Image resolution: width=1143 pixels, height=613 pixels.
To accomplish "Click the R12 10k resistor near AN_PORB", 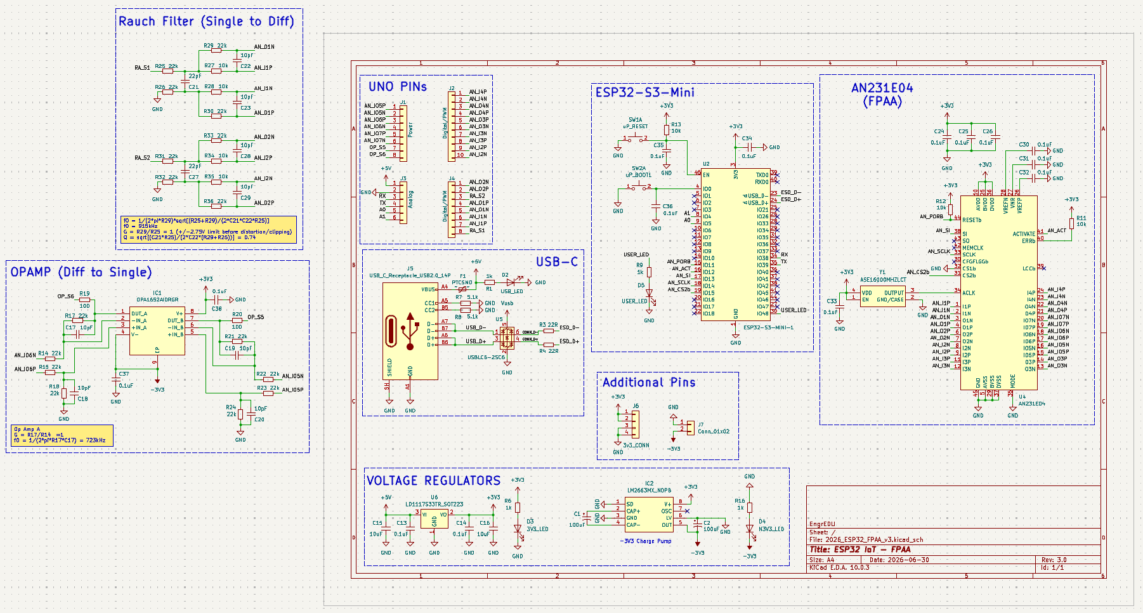I will coord(950,209).
